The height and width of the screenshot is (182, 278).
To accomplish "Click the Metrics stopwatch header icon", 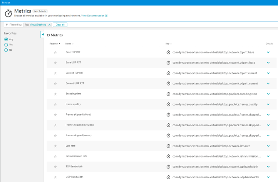I will pyautogui.click(x=8, y=13).
